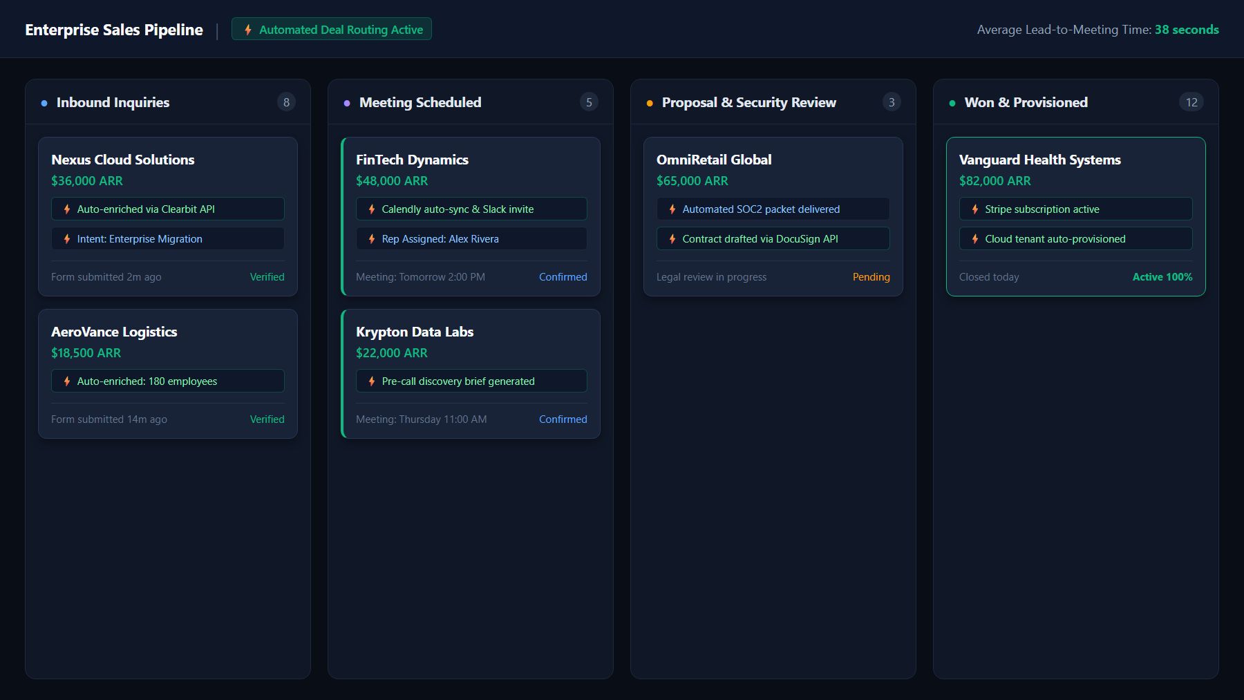1244x700 pixels.
Task: Open the Vanguard Health Systems deal title
Action: click(1040, 160)
